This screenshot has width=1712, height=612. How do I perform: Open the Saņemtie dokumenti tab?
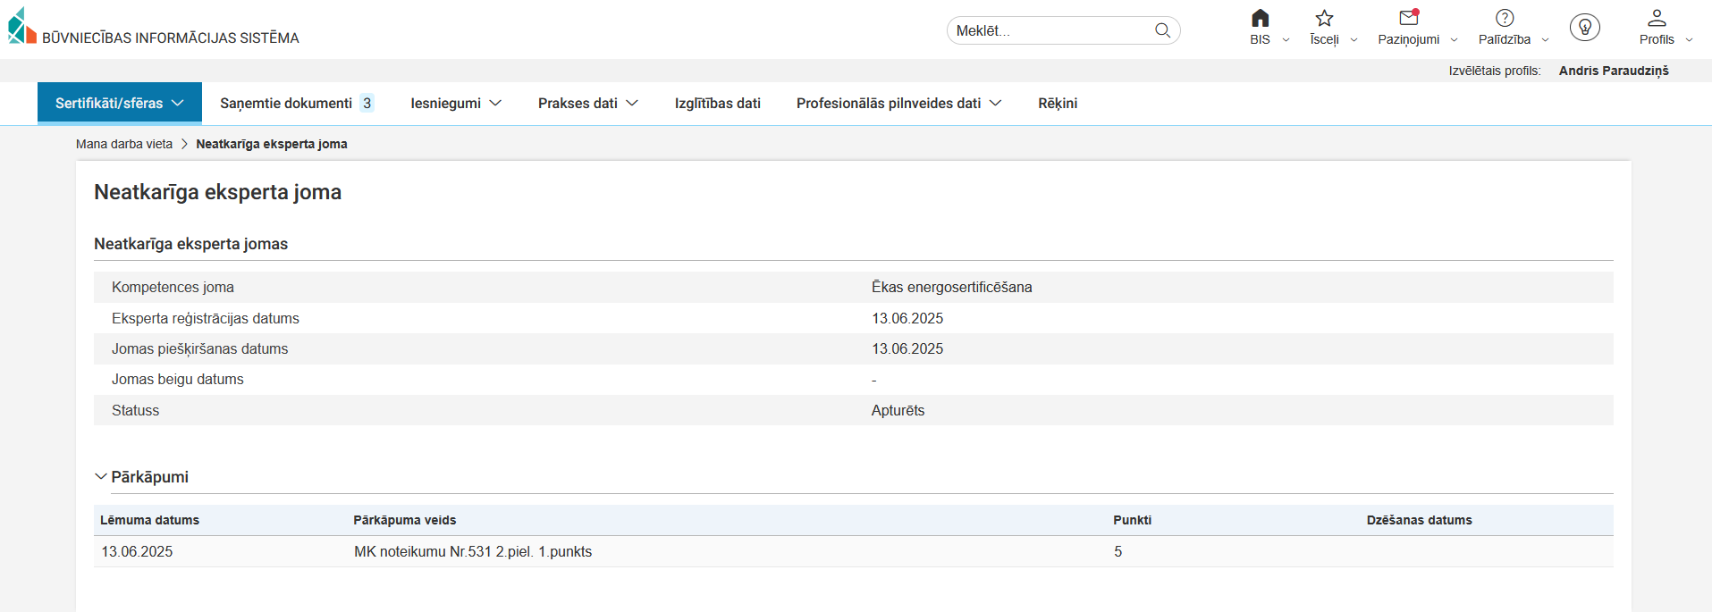296,104
